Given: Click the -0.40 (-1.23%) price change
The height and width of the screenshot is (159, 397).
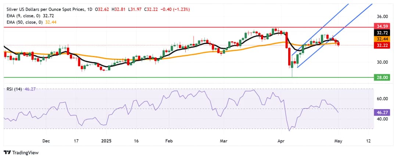Looking at the screenshot, I should tap(175, 4).
